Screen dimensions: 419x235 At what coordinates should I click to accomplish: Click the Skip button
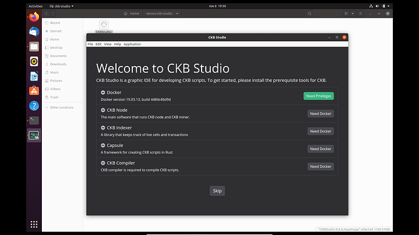point(217,191)
